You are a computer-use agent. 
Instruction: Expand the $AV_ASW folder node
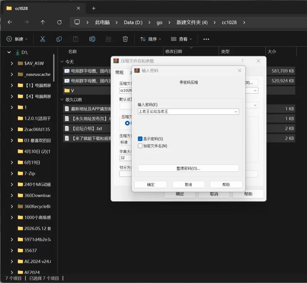12,63
